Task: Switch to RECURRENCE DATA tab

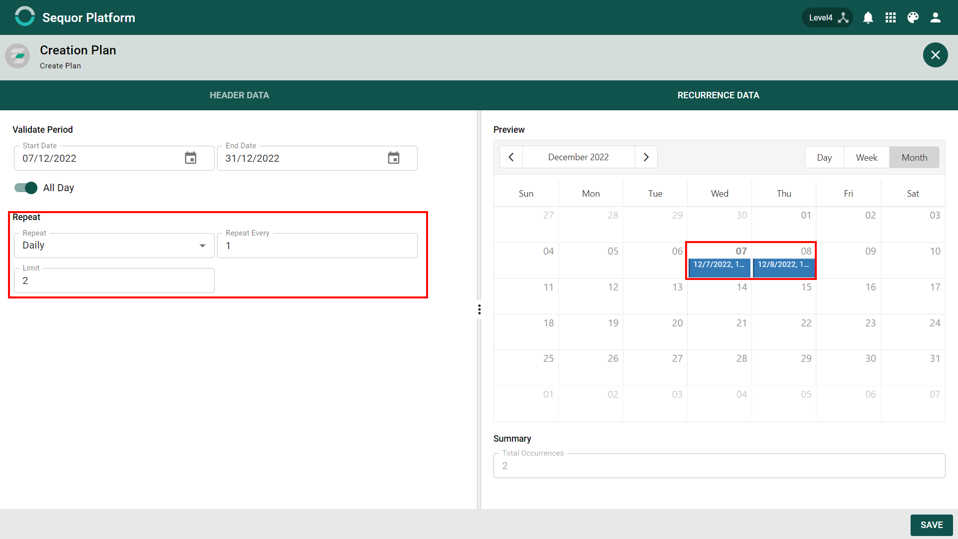Action: (718, 95)
